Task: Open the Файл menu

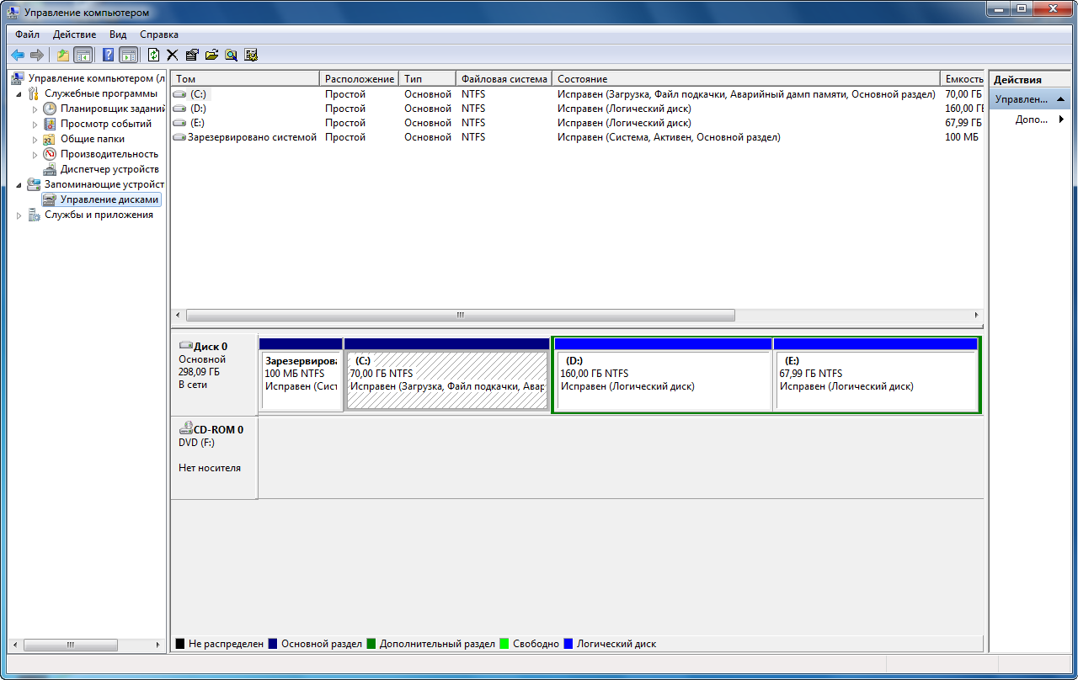Action: (x=28, y=35)
